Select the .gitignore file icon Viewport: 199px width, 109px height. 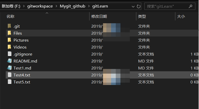tap(9, 54)
